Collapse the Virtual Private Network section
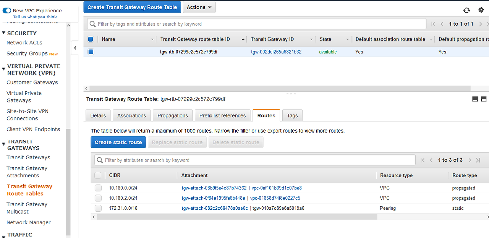Viewport: 489px width, 238px height. [4, 69]
